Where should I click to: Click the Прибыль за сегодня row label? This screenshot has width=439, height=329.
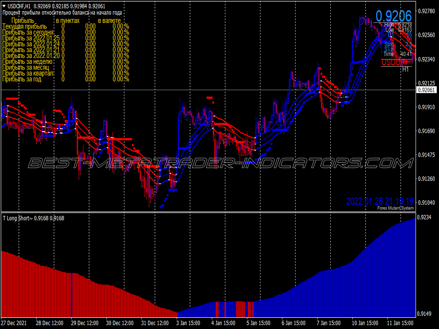[x=28, y=32]
